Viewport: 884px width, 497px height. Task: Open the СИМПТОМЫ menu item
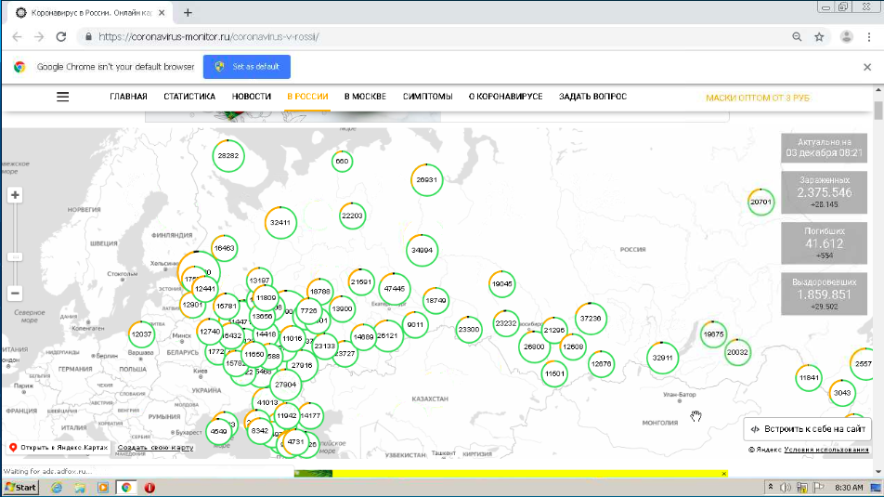[427, 97]
